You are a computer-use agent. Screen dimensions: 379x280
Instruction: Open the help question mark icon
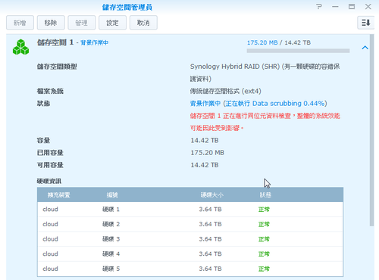319,7
